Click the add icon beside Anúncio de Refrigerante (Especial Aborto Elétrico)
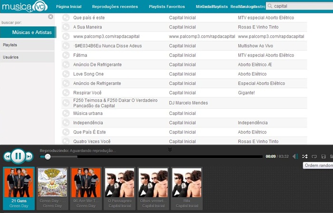Image resolution: width=333 pixels, height=213 pixels. [66, 83]
